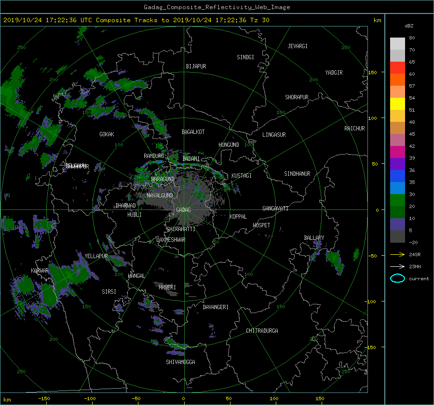Click the KUSTAGI city label
434x405 pixels.
tap(242, 176)
